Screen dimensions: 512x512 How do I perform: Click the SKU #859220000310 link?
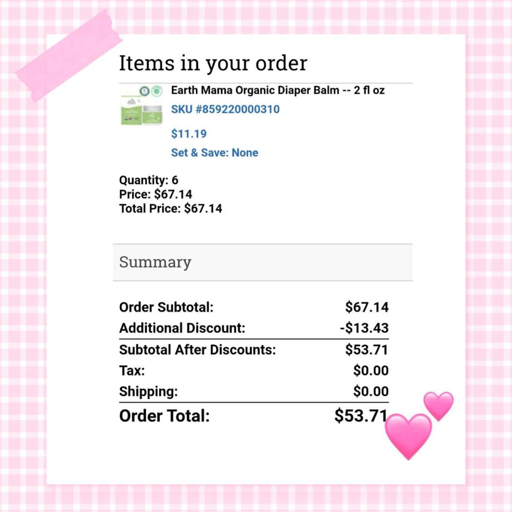pyautogui.click(x=225, y=109)
